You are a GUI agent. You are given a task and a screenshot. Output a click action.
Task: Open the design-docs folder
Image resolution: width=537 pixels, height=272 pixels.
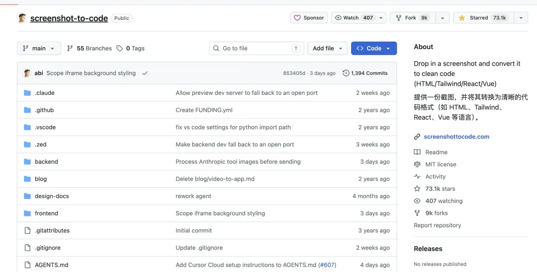point(52,196)
